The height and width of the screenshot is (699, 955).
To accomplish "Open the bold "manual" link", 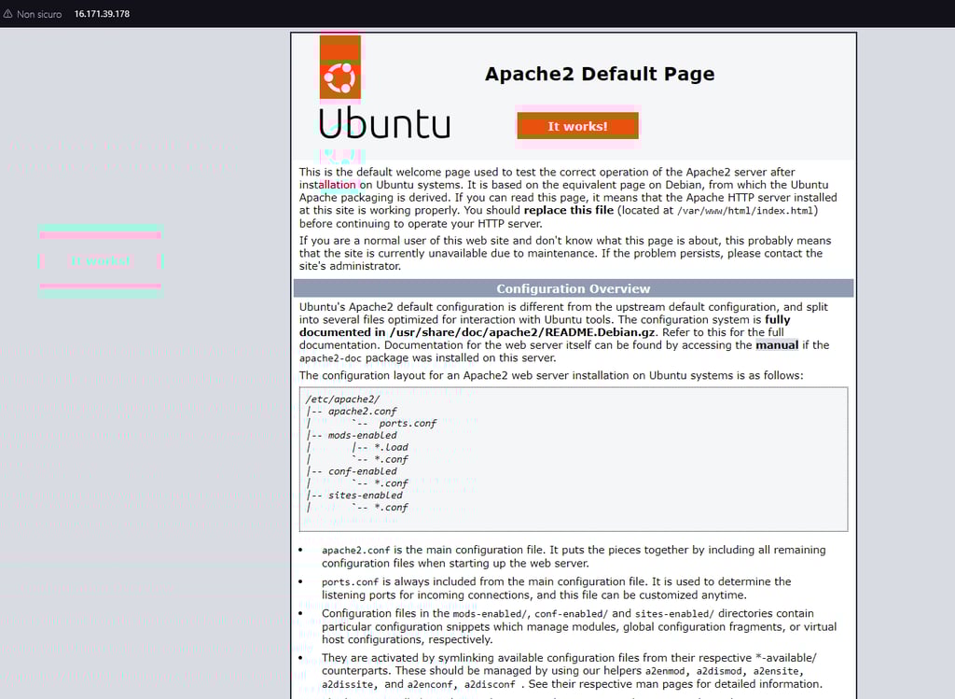I will (777, 345).
